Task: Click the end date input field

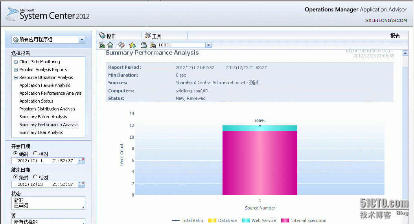Action: [45, 184]
